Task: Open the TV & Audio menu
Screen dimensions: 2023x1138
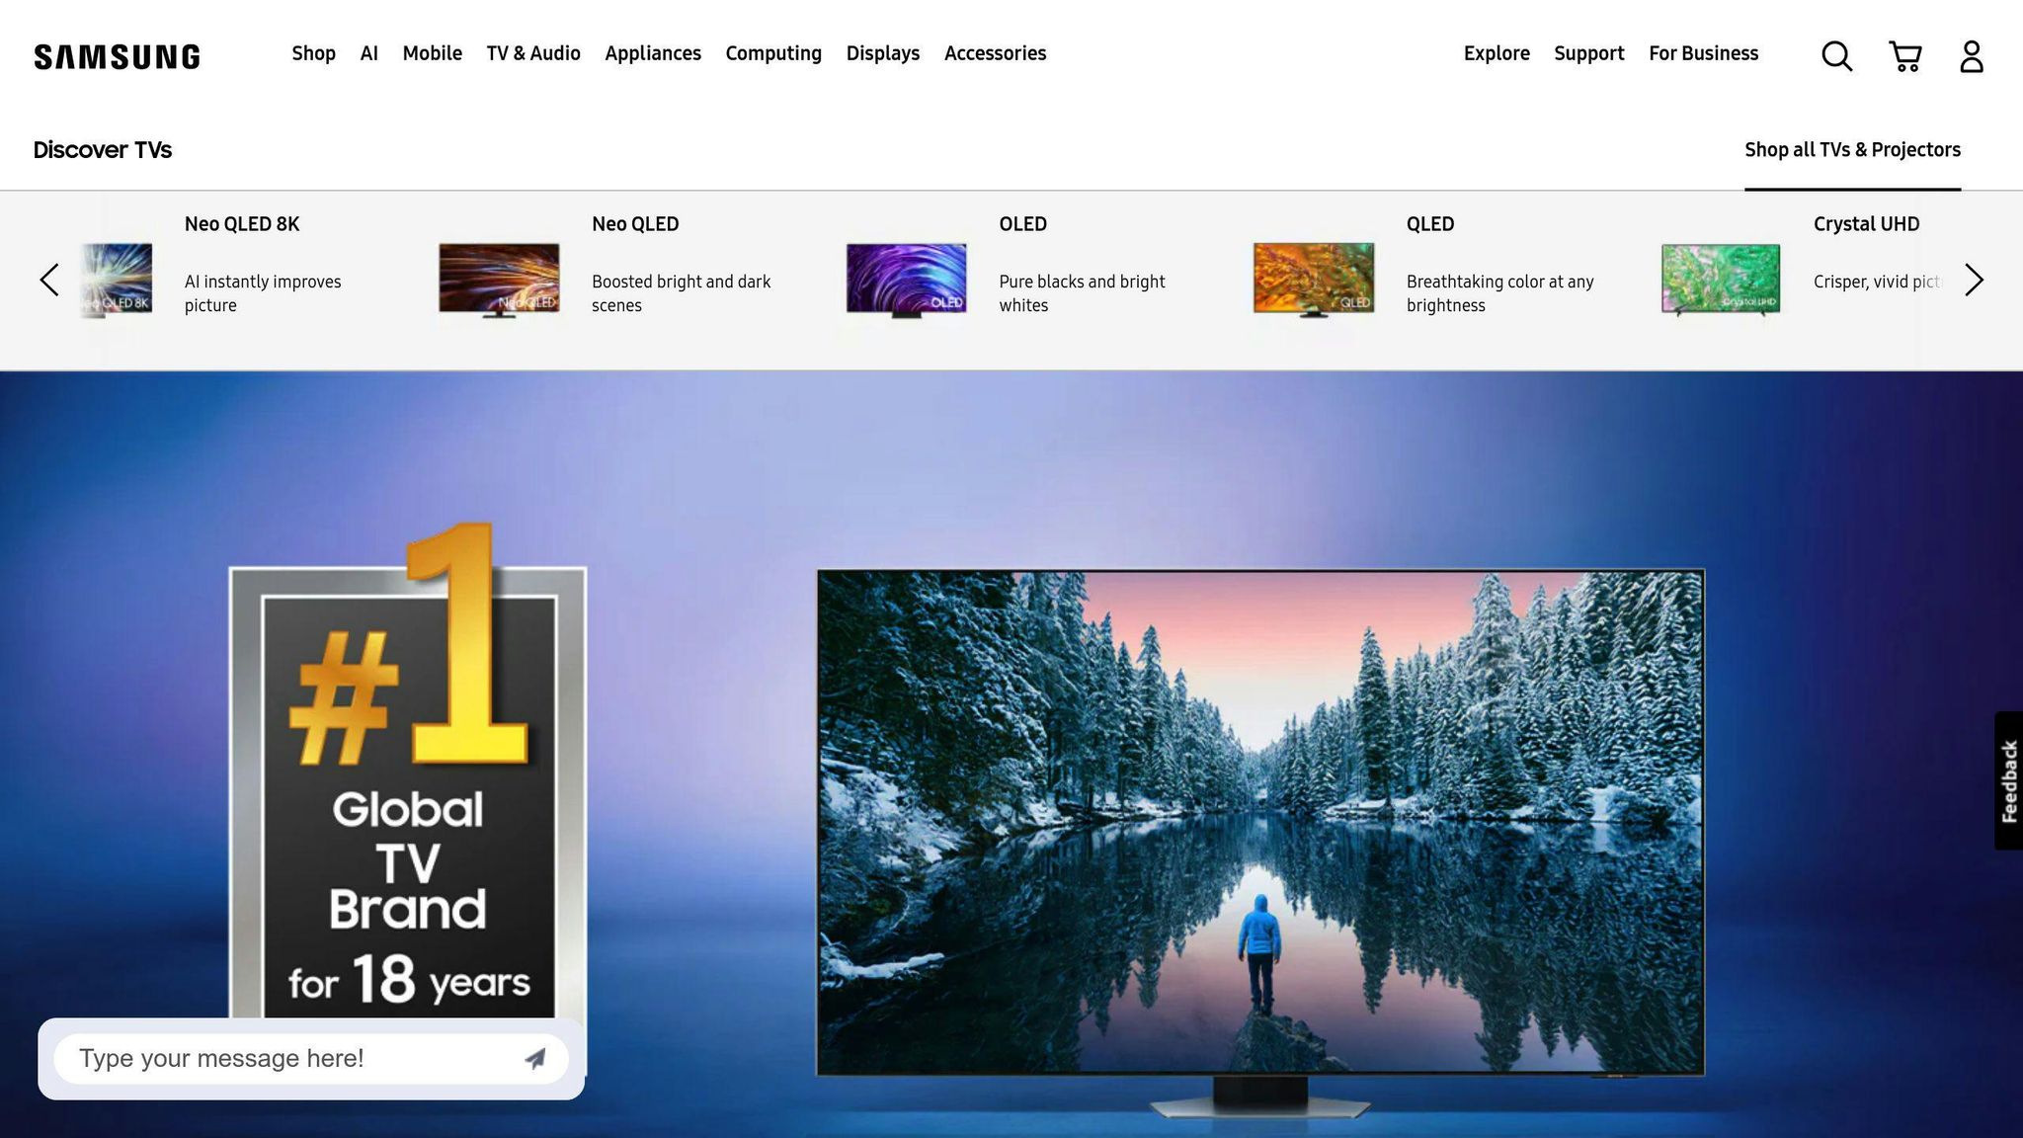Action: click(533, 53)
